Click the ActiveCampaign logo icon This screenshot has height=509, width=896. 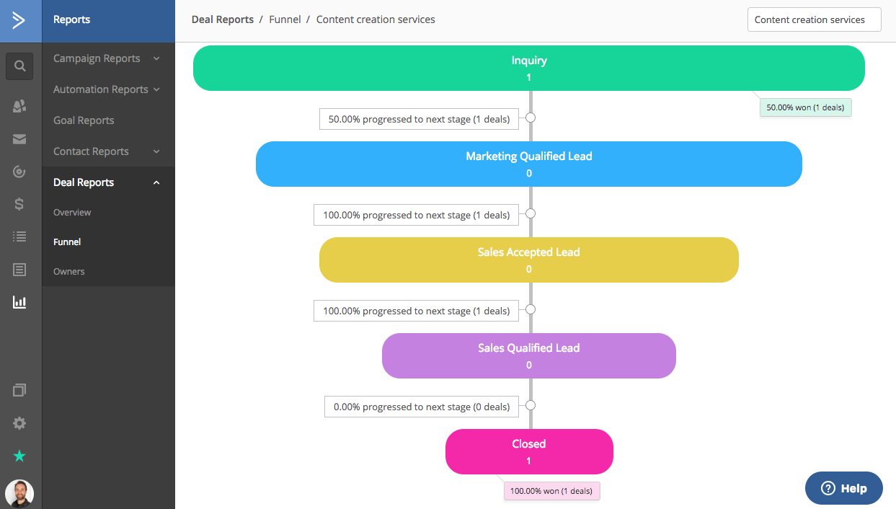[19, 20]
